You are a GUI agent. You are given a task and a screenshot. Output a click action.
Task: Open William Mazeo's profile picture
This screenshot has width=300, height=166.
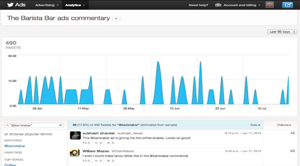click(x=75, y=153)
